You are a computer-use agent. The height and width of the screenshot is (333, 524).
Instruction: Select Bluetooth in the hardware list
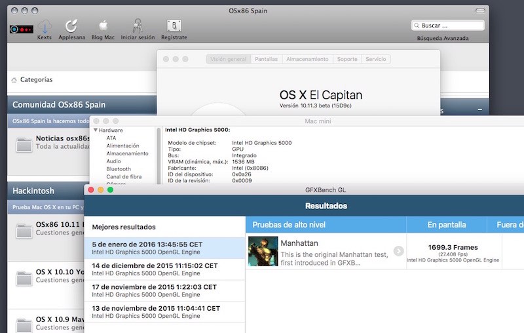(x=119, y=169)
